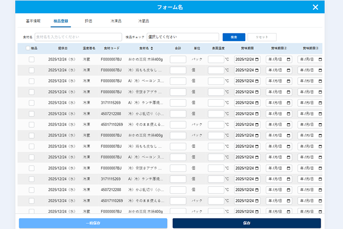The height and width of the screenshot is (229, 343).
Task: Click the blue 検索 button
Action: click(x=234, y=37)
